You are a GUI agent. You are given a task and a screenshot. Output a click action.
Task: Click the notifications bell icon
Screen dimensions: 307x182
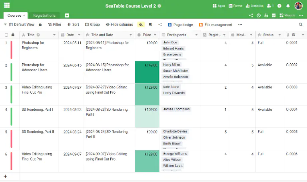point(288,6)
